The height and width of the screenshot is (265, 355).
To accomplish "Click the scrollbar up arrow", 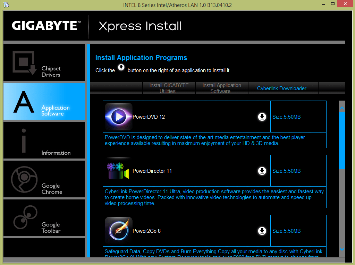I will [342, 108].
